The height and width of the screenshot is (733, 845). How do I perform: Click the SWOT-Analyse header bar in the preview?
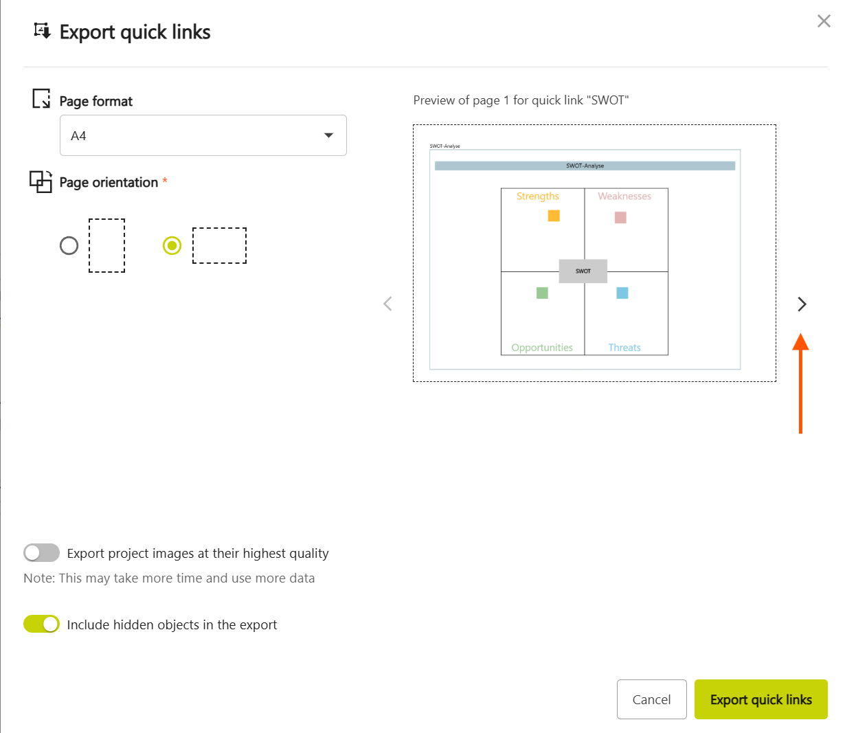tap(585, 166)
